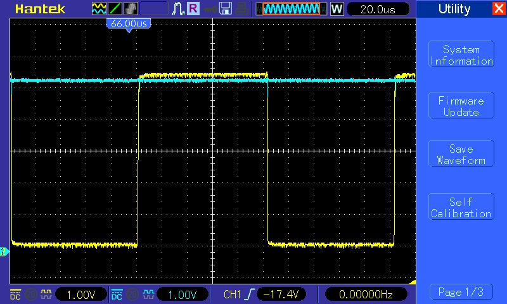Image resolution: width=507 pixels, height=304 pixels.
Task: Select Firmware Update option
Action: point(461,106)
